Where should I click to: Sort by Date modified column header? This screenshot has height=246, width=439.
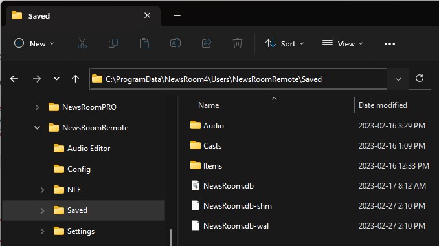(383, 105)
